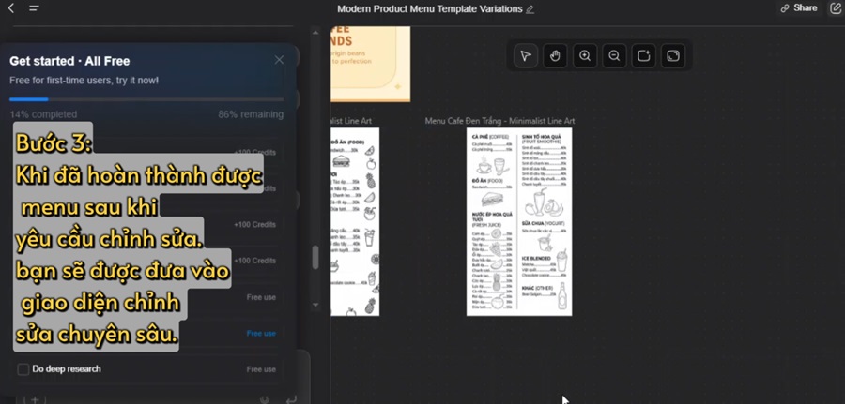Click the Share button
Image resolution: width=845 pixels, height=404 pixels.
[x=799, y=8]
